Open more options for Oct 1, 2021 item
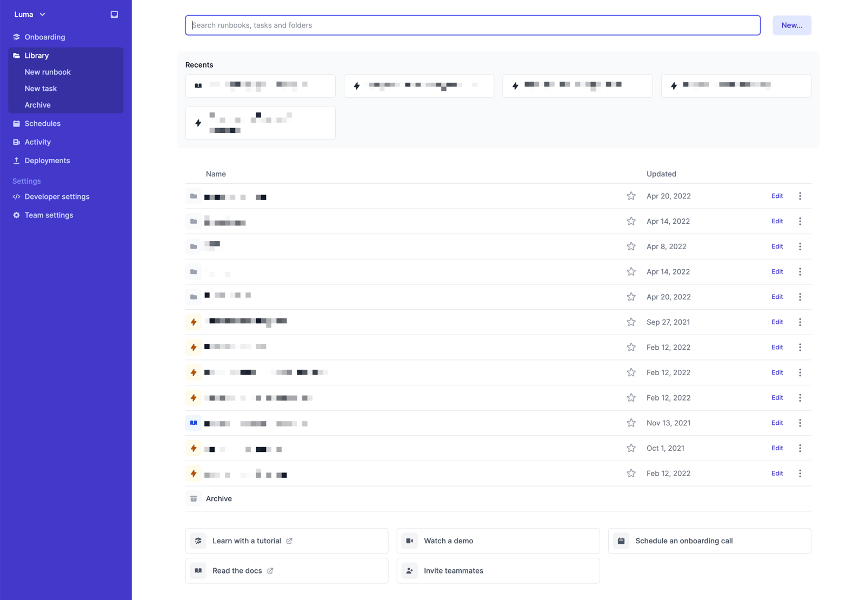The height and width of the screenshot is (600, 865). pyautogui.click(x=800, y=448)
